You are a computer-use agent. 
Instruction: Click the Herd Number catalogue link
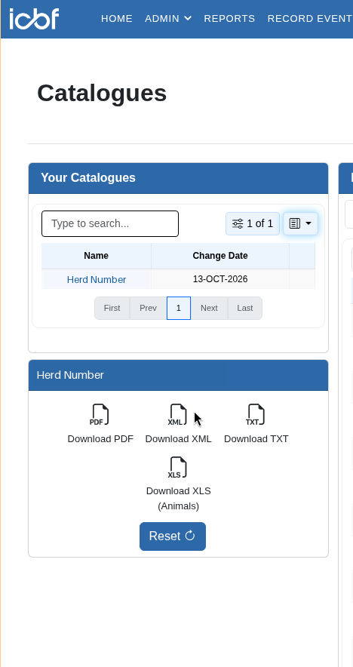97,279
